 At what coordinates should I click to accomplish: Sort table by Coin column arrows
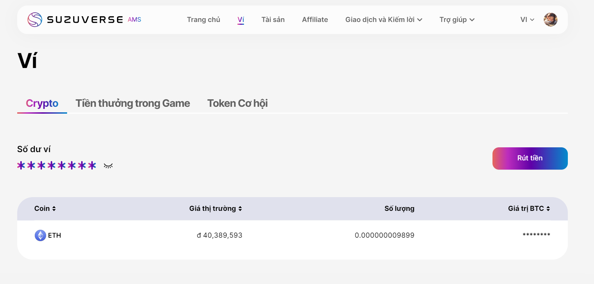coord(54,208)
